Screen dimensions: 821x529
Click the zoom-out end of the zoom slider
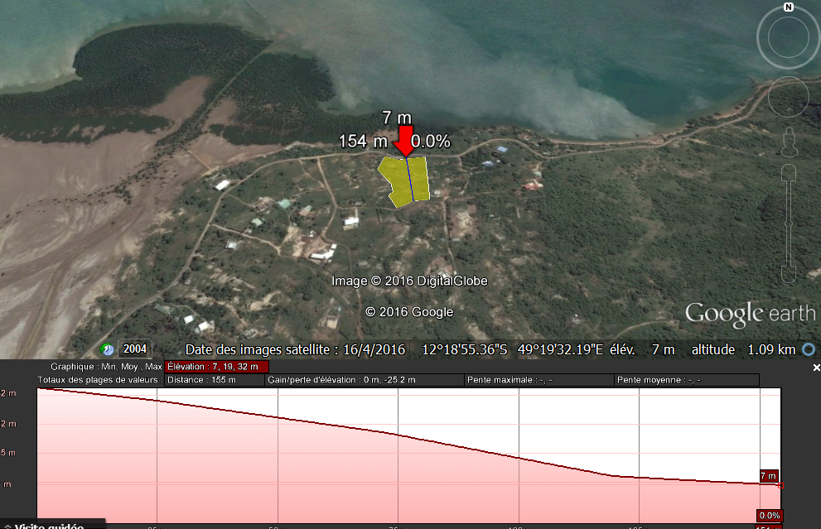point(789,274)
